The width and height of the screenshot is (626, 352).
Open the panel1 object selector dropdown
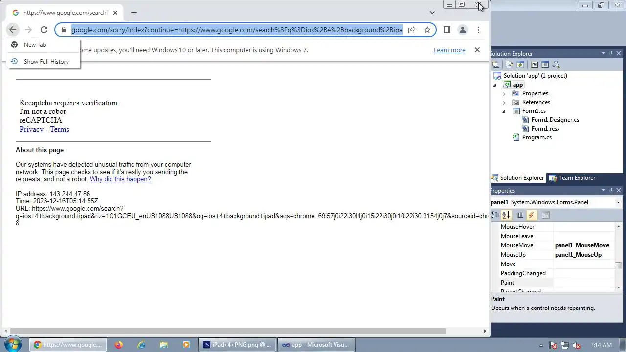tap(618, 202)
